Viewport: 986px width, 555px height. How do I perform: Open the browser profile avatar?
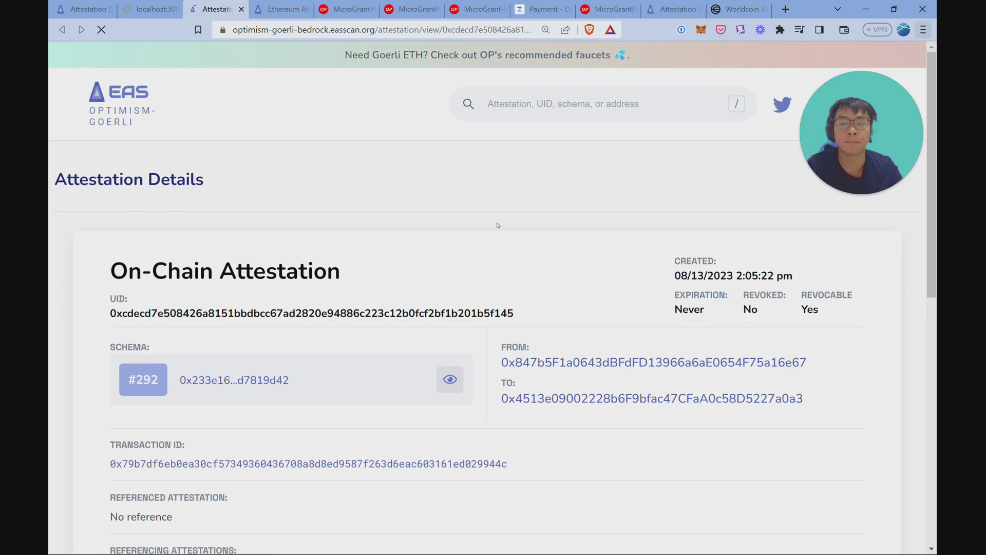click(903, 30)
